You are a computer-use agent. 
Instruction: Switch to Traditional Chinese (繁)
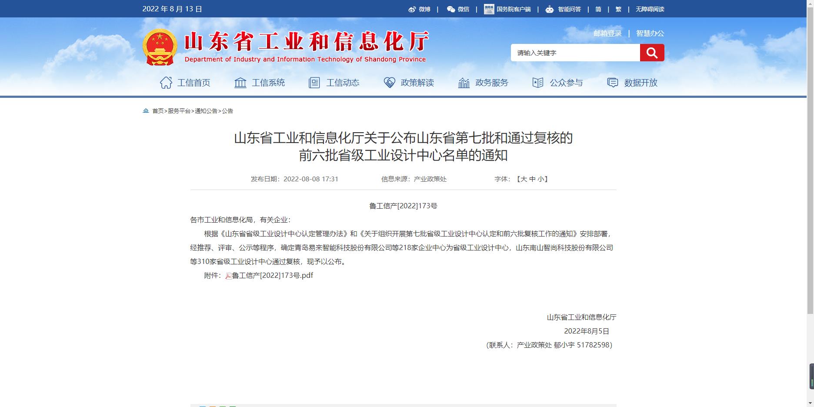(x=618, y=9)
